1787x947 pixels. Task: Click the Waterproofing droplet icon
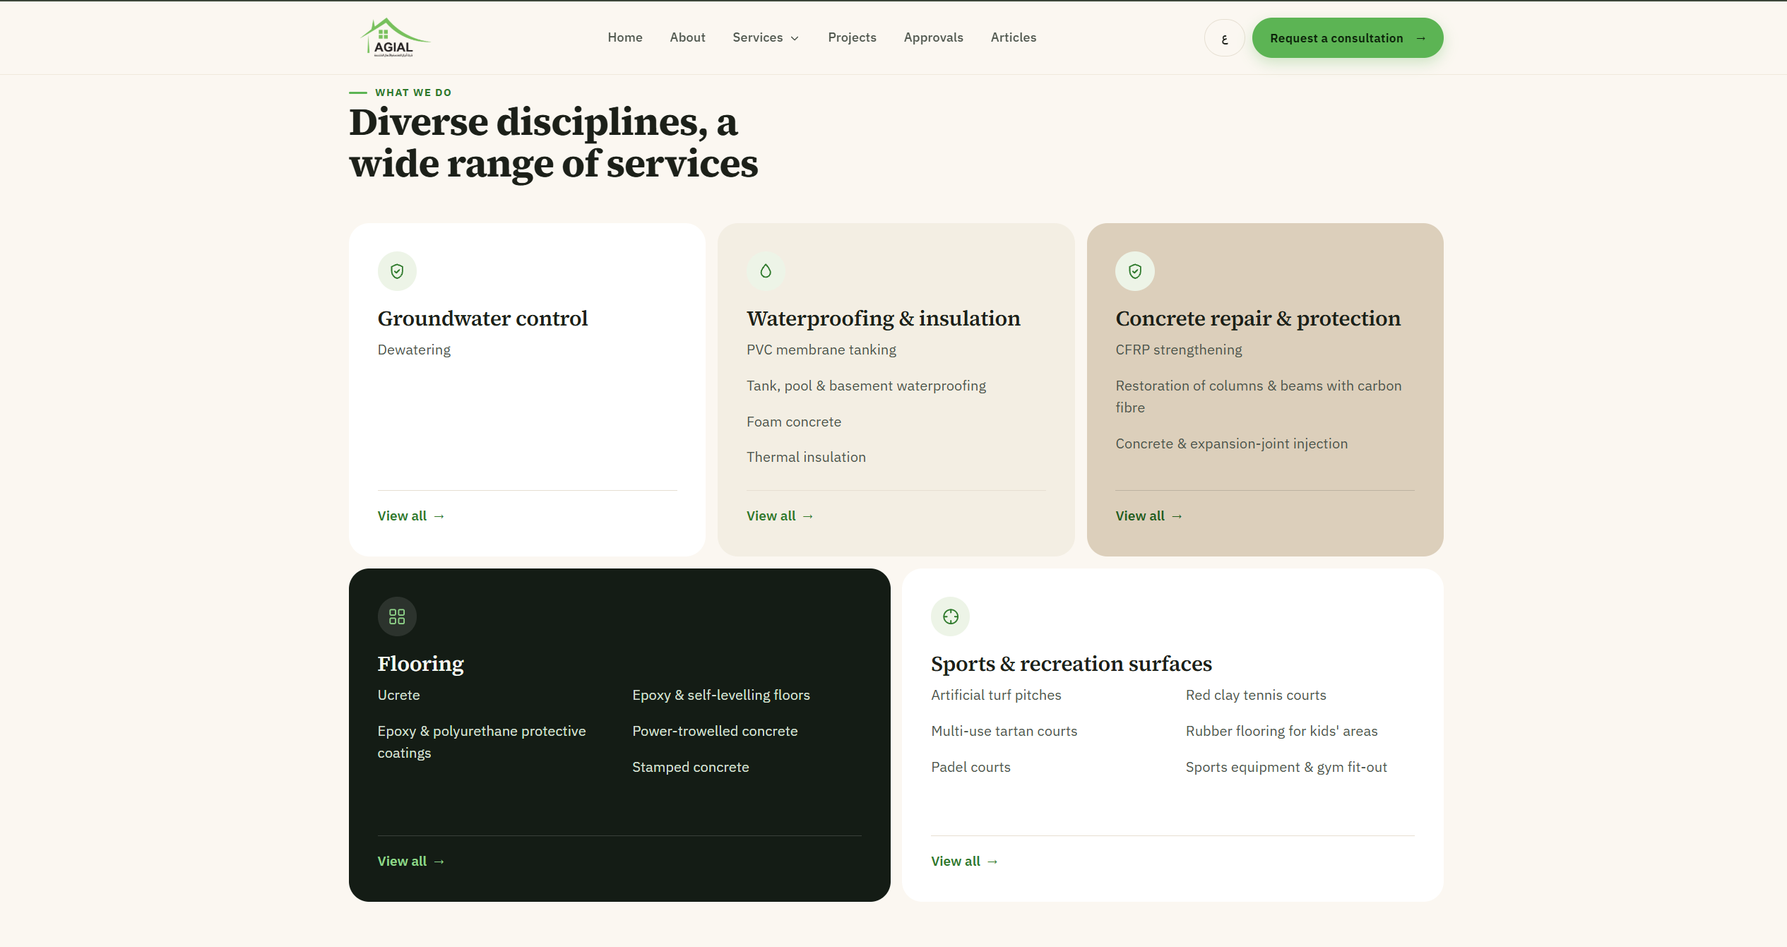pyautogui.click(x=766, y=271)
